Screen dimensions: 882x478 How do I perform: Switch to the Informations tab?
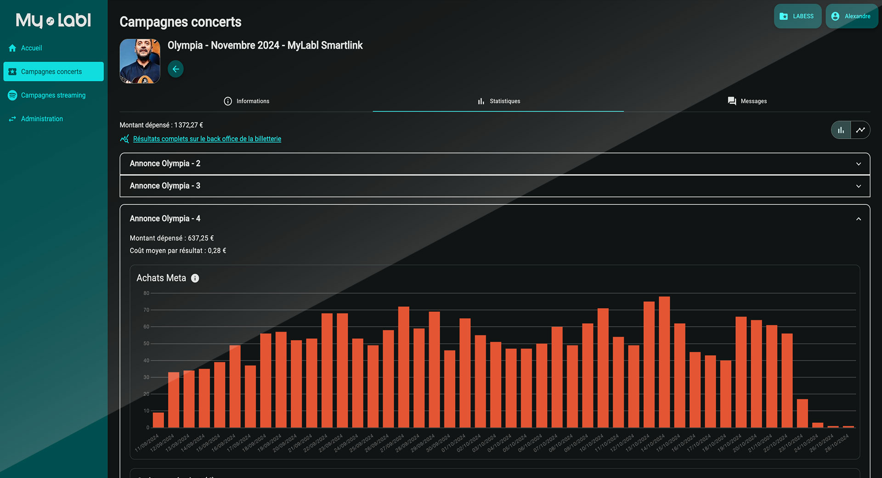coord(246,101)
